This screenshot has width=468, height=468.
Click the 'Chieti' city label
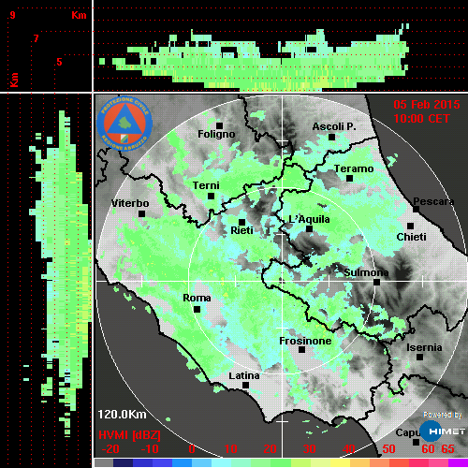point(411,237)
